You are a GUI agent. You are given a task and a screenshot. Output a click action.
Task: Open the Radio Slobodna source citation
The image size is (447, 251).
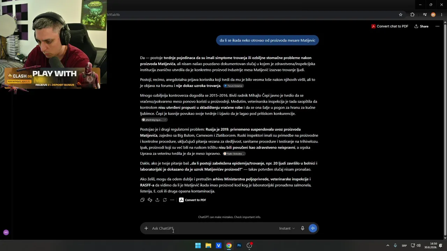point(234,154)
